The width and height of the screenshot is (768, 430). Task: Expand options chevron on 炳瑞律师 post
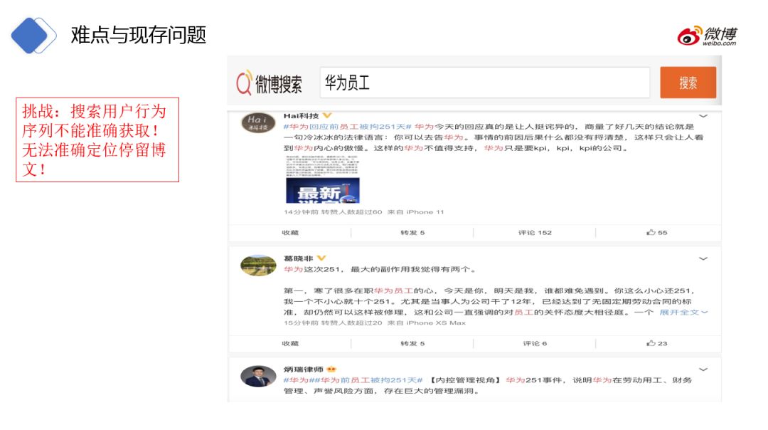tap(703, 369)
